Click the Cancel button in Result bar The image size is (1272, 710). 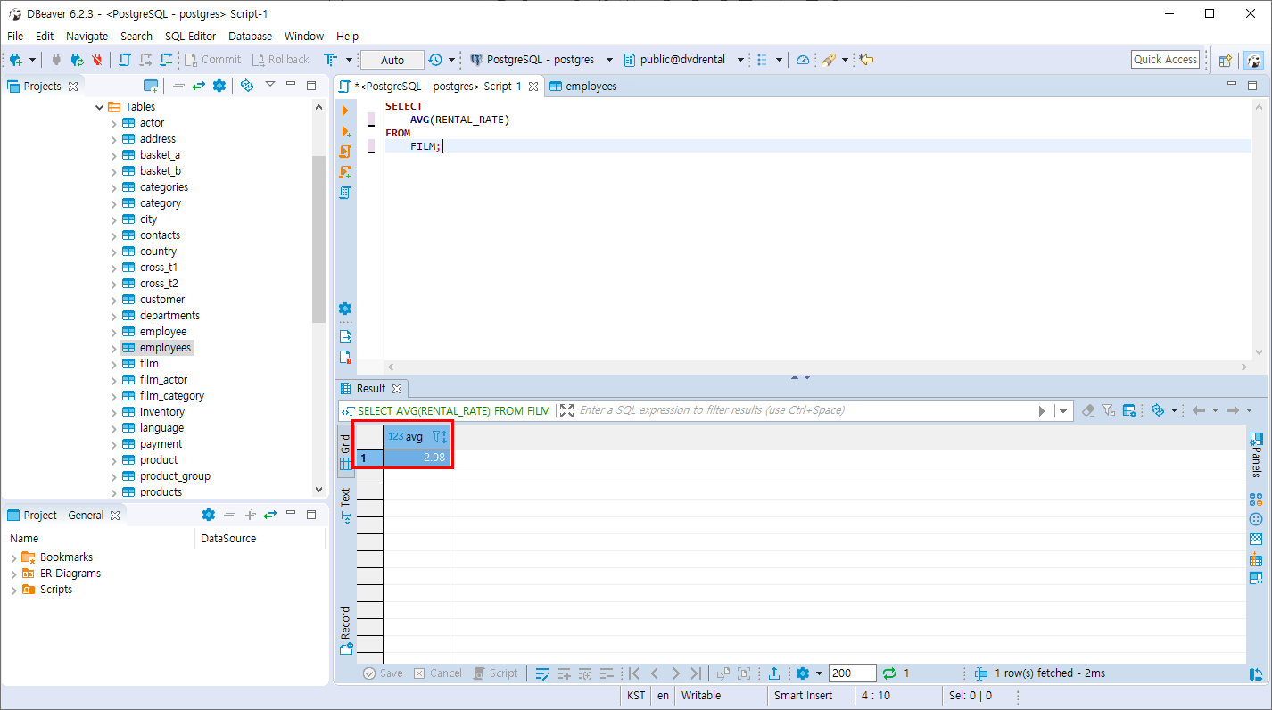click(x=437, y=673)
